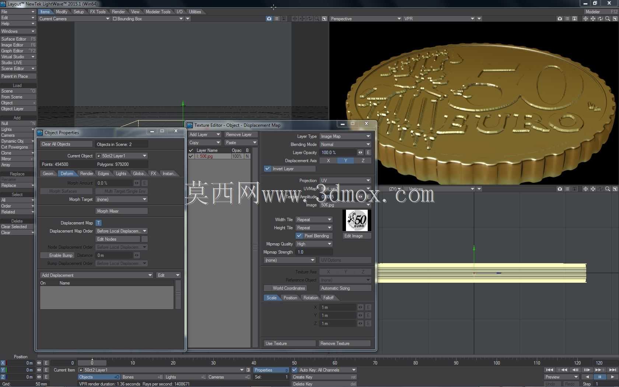
Task: Click zoom magnifier icon in Perspective viewport
Action: pos(608,19)
